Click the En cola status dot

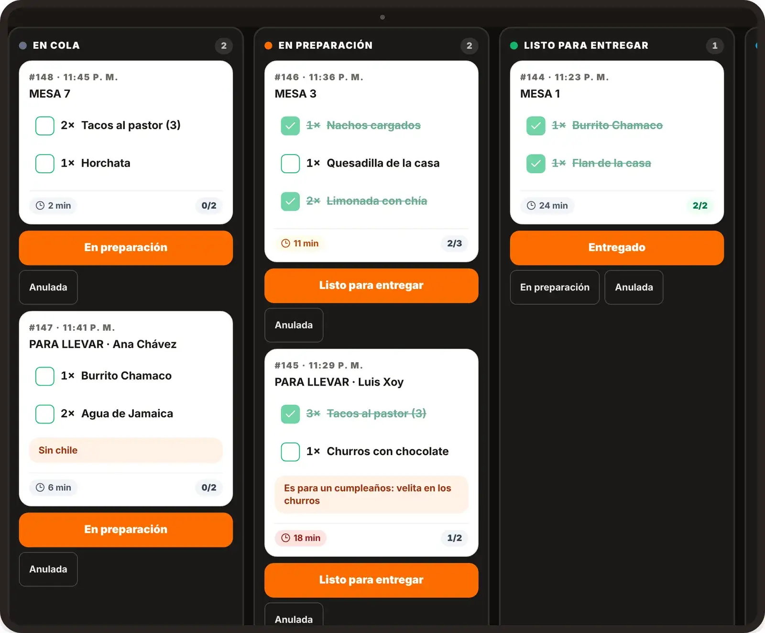[x=22, y=45]
